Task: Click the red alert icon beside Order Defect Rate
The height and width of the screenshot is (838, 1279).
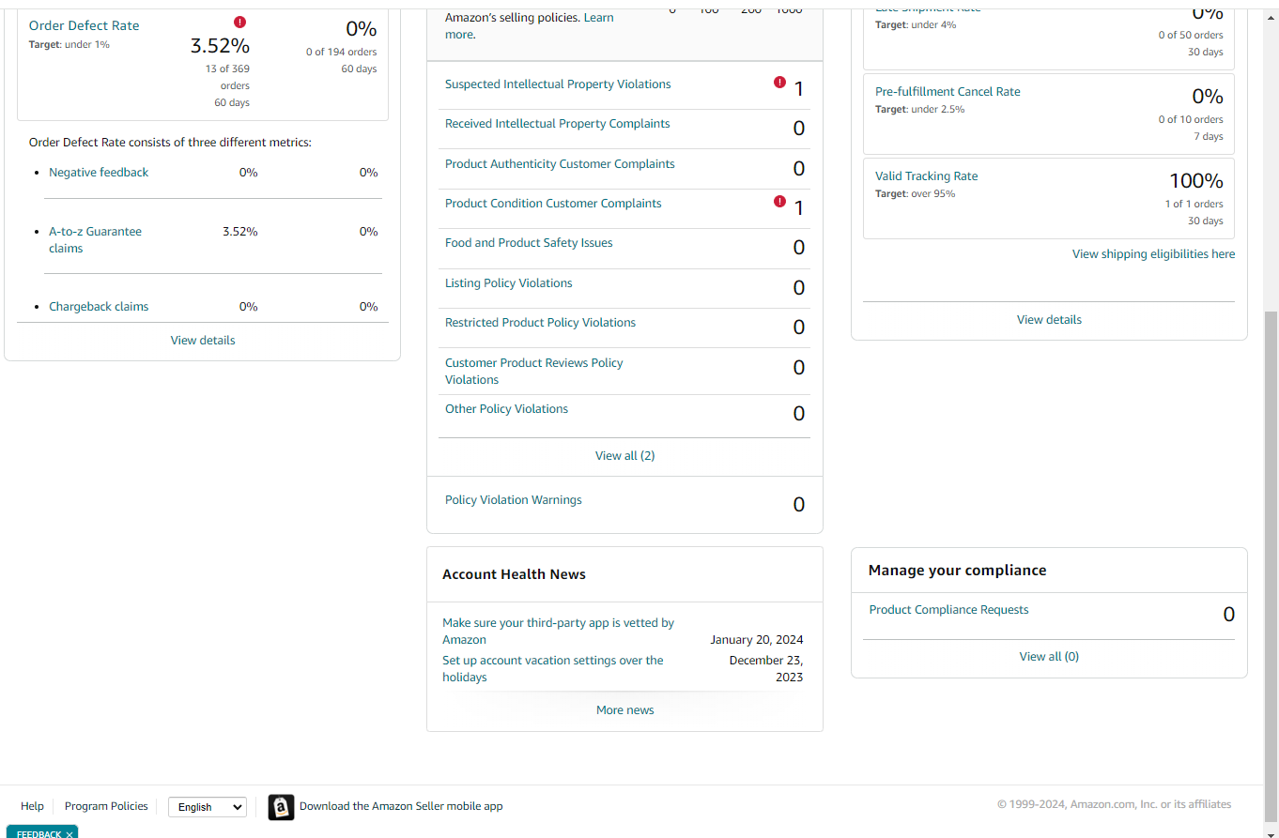Action: (x=239, y=23)
